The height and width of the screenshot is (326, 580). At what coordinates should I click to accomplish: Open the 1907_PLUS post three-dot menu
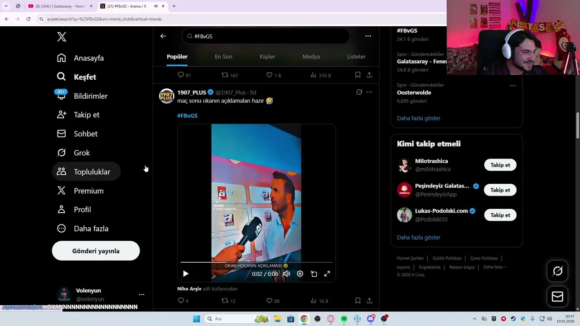click(x=369, y=92)
